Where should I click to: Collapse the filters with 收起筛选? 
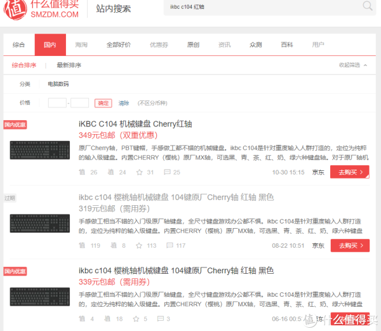pyautogui.click(x=352, y=65)
